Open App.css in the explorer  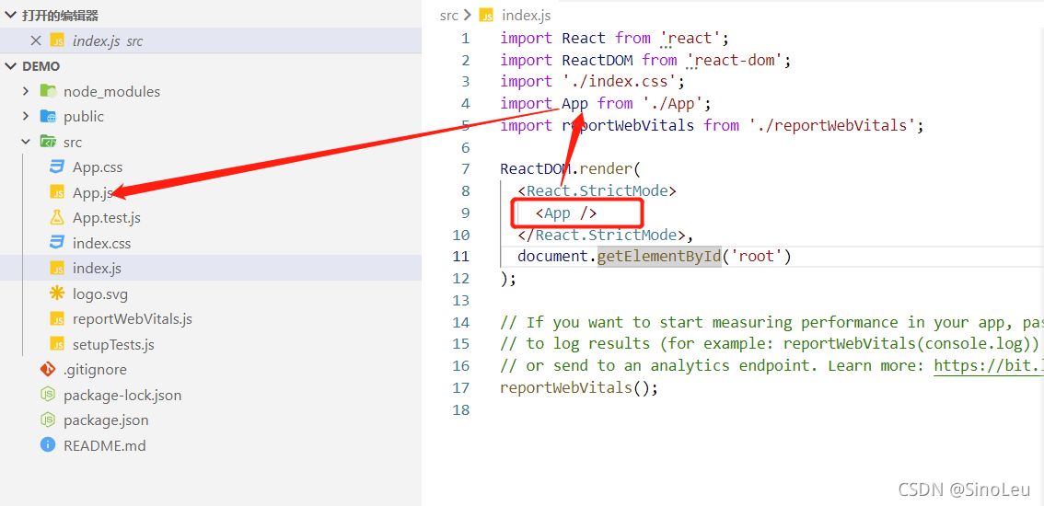[98, 167]
